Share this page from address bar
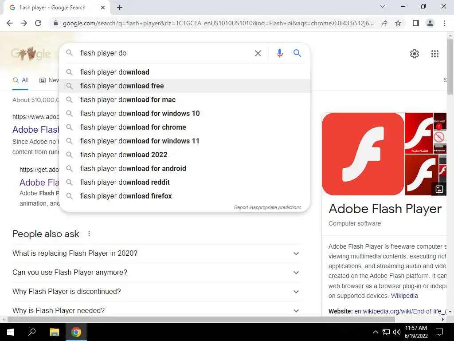The width and height of the screenshot is (454, 341). pos(384,23)
